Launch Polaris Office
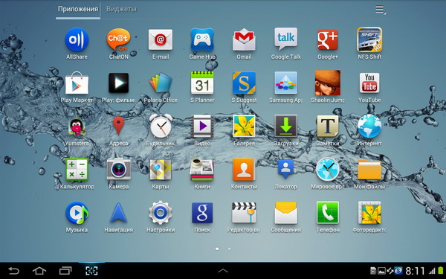The image size is (446, 279). [161, 83]
